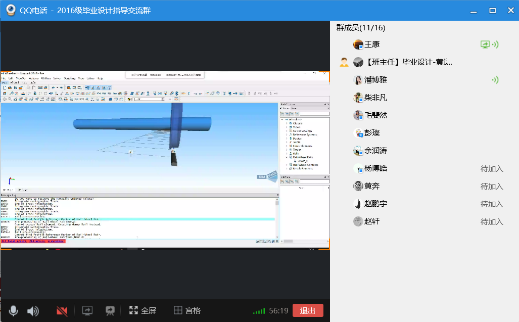Toggle the speaker volume icon
The width and height of the screenshot is (519, 322).
click(33, 311)
